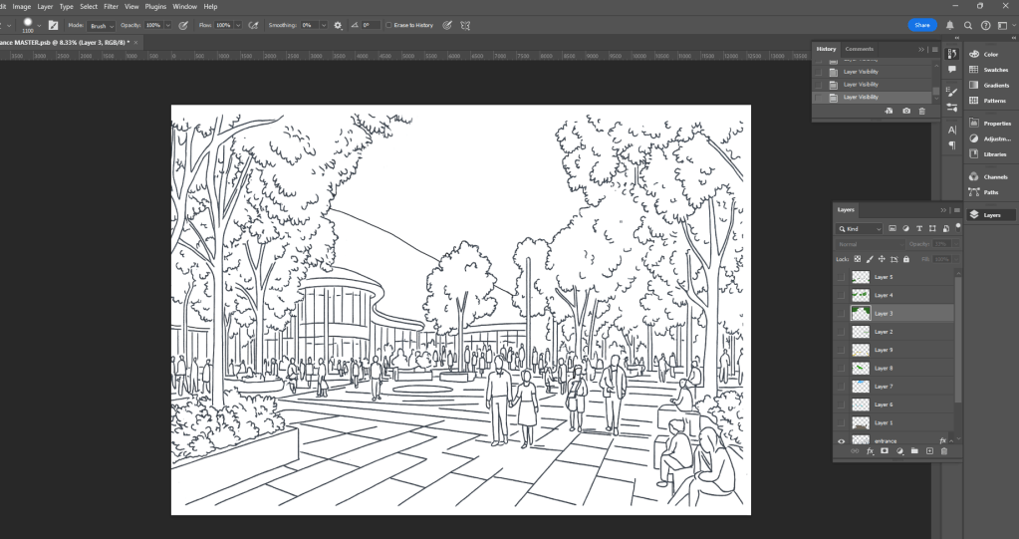The height and width of the screenshot is (539, 1019).
Task: Hide the entrance layer
Action: pyautogui.click(x=842, y=440)
